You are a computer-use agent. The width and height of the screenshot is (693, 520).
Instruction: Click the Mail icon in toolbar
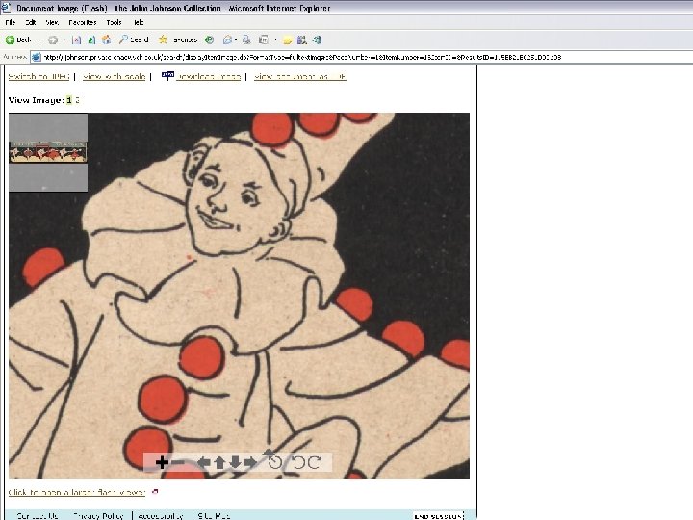click(227, 40)
